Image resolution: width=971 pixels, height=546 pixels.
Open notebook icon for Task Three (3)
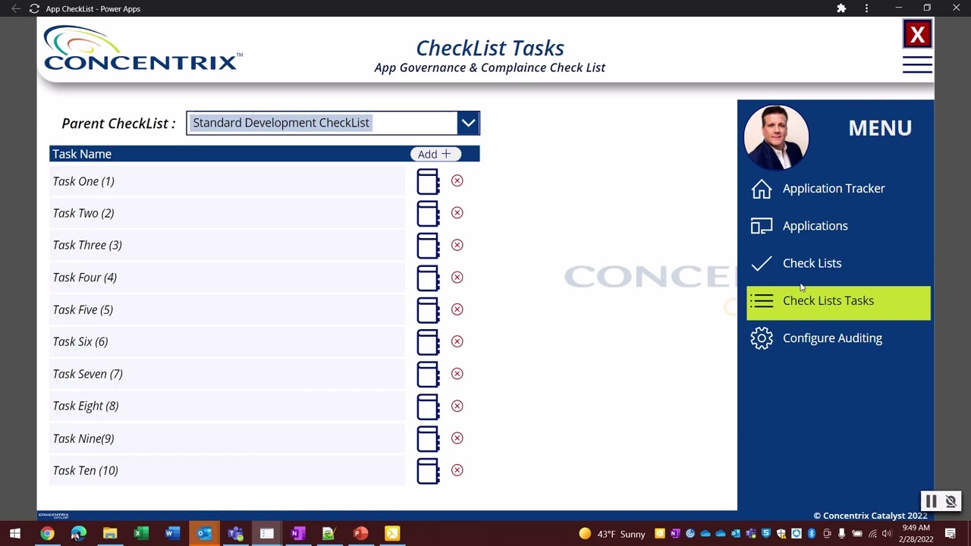[428, 246]
